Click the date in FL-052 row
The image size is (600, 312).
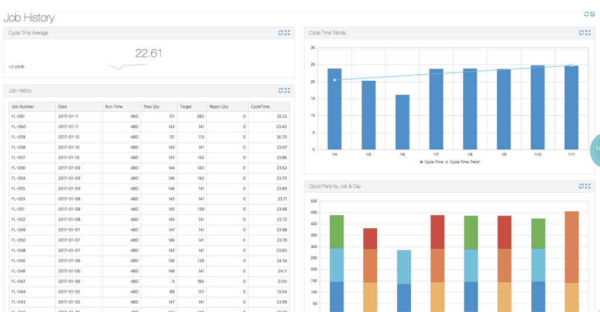coord(68,220)
